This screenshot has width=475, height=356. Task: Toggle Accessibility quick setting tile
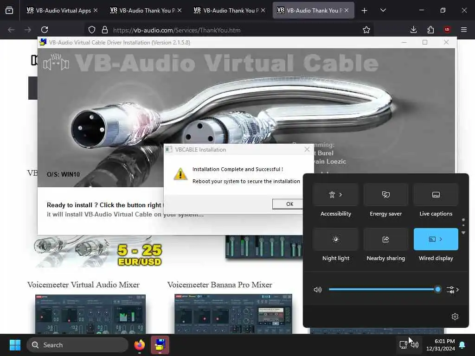point(336,195)
